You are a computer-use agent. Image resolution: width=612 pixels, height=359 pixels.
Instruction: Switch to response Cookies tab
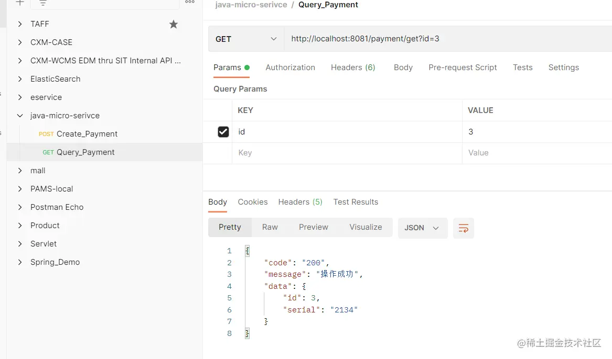[253, 202]
